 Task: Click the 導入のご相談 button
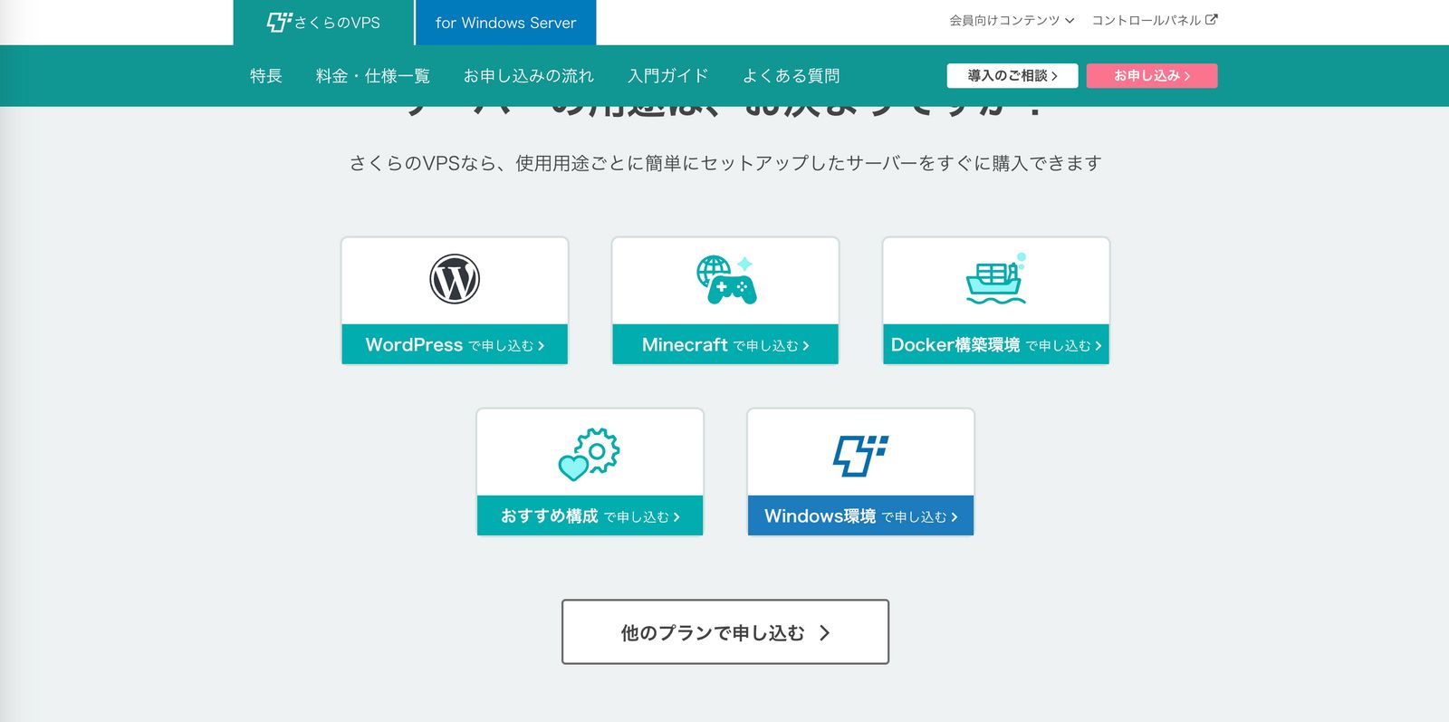1012,76
